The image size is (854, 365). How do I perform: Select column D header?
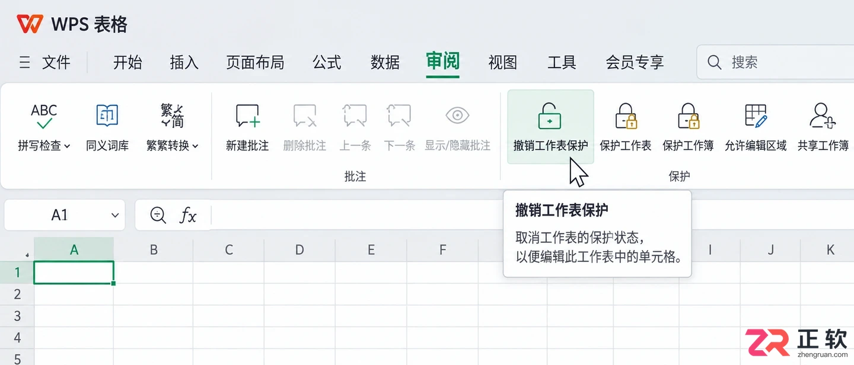(x=299, y=249)
